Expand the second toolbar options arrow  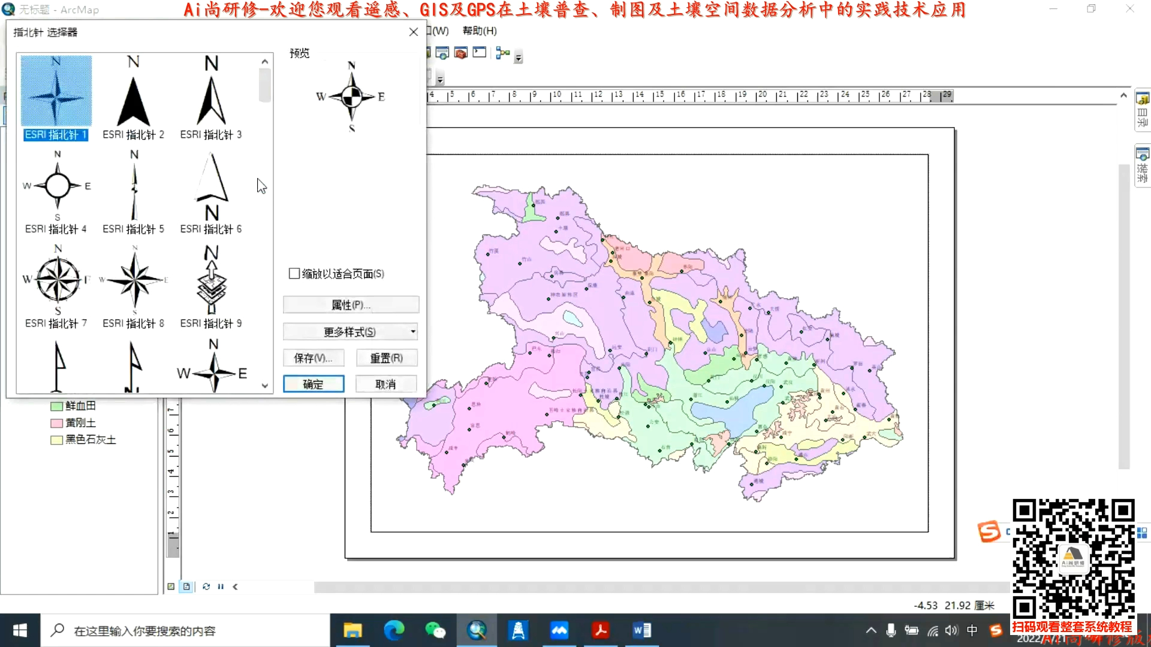440,79
